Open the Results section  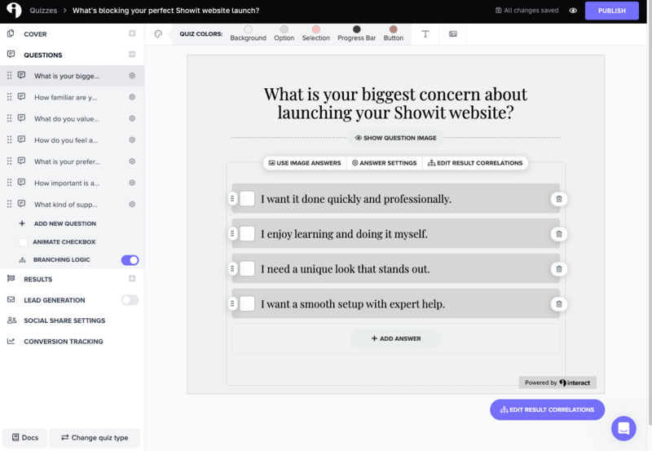37,279
